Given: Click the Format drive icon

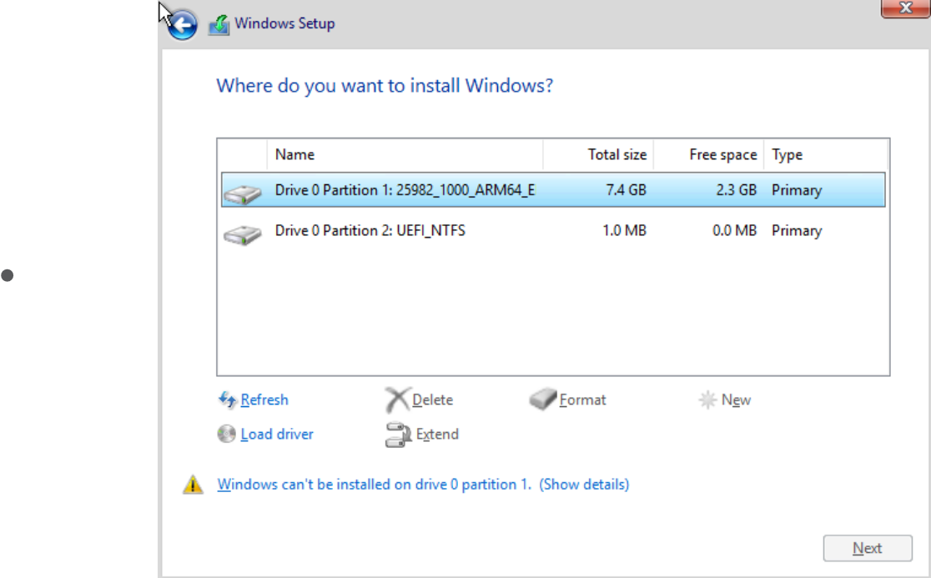Looking at the screenshot, I should point(543,400).
